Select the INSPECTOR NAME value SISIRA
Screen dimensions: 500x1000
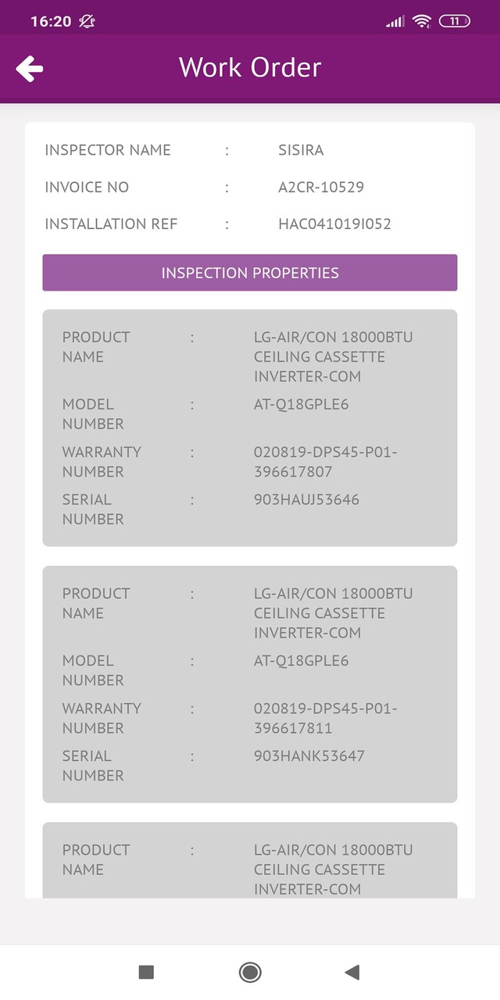pyautogui.click(x=301, y=150)
